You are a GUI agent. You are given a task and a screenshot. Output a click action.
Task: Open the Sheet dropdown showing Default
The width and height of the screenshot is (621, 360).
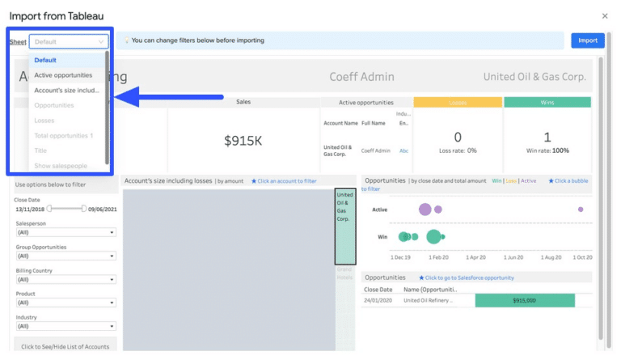coord(69,41)
